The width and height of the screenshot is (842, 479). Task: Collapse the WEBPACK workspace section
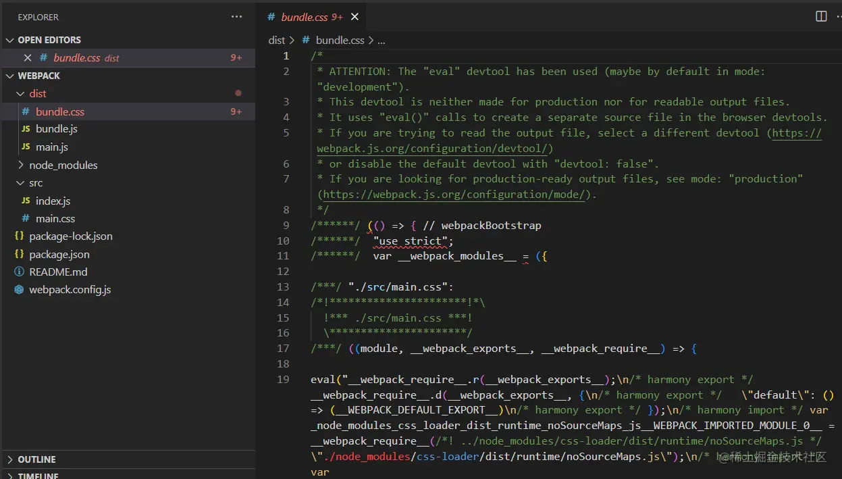pos(9,76)
